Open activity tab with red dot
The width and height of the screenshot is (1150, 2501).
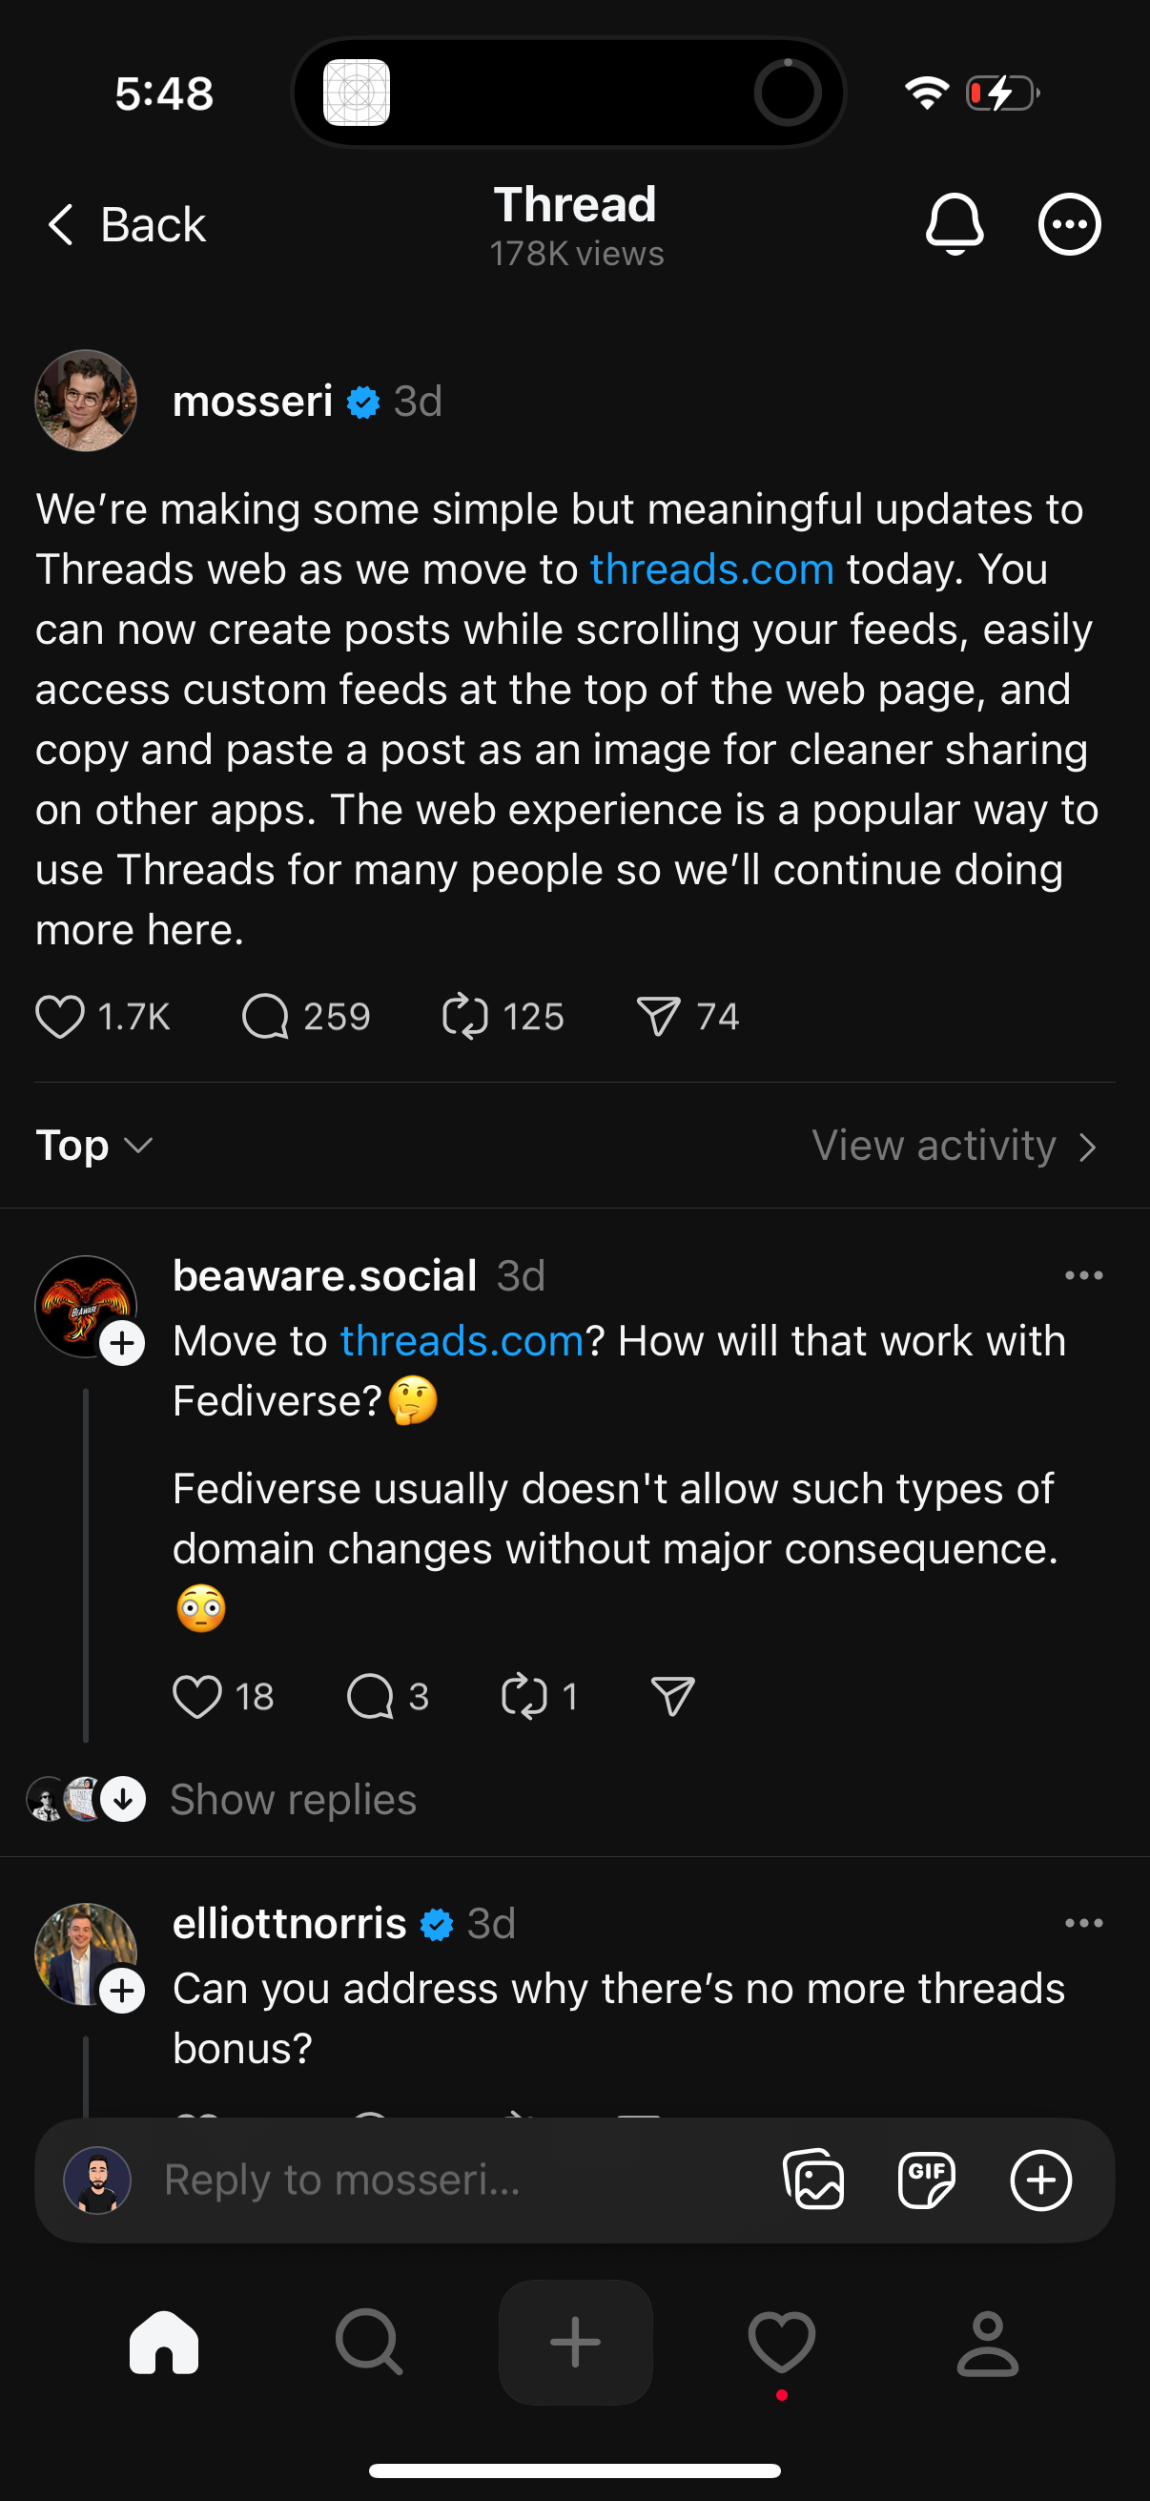click(781, 2343)
